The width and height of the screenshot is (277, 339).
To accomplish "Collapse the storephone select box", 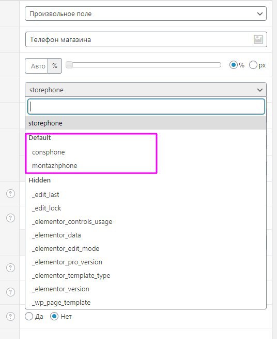I will tap(146, 90).
